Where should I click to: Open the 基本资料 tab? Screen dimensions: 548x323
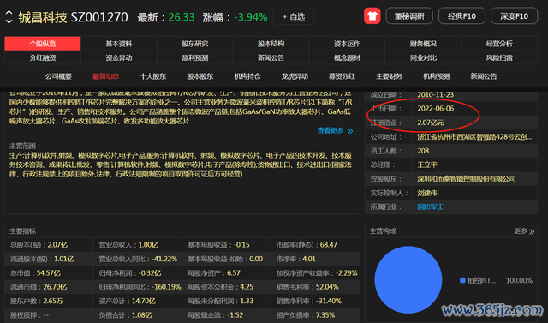coord(119,44)
